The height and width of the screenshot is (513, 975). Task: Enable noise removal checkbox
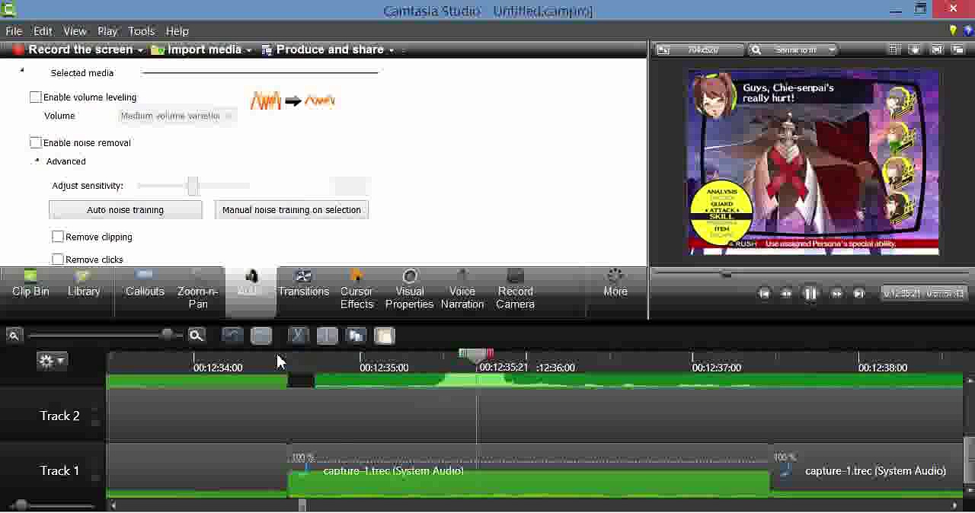point(36,143)
